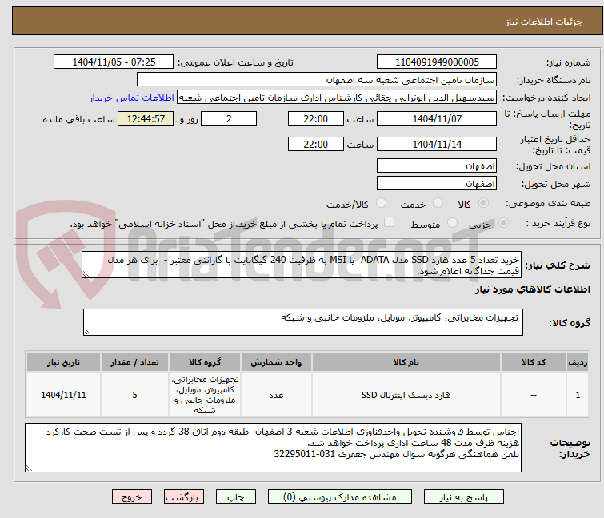The image size is (604, 518).
Task: Click the استان محل تحویل field
Action: [x=437, y=165]
